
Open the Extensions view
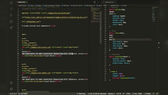click(11, 21)
